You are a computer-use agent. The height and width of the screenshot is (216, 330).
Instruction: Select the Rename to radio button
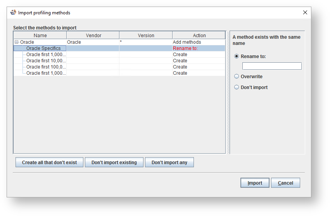(237, 56)
